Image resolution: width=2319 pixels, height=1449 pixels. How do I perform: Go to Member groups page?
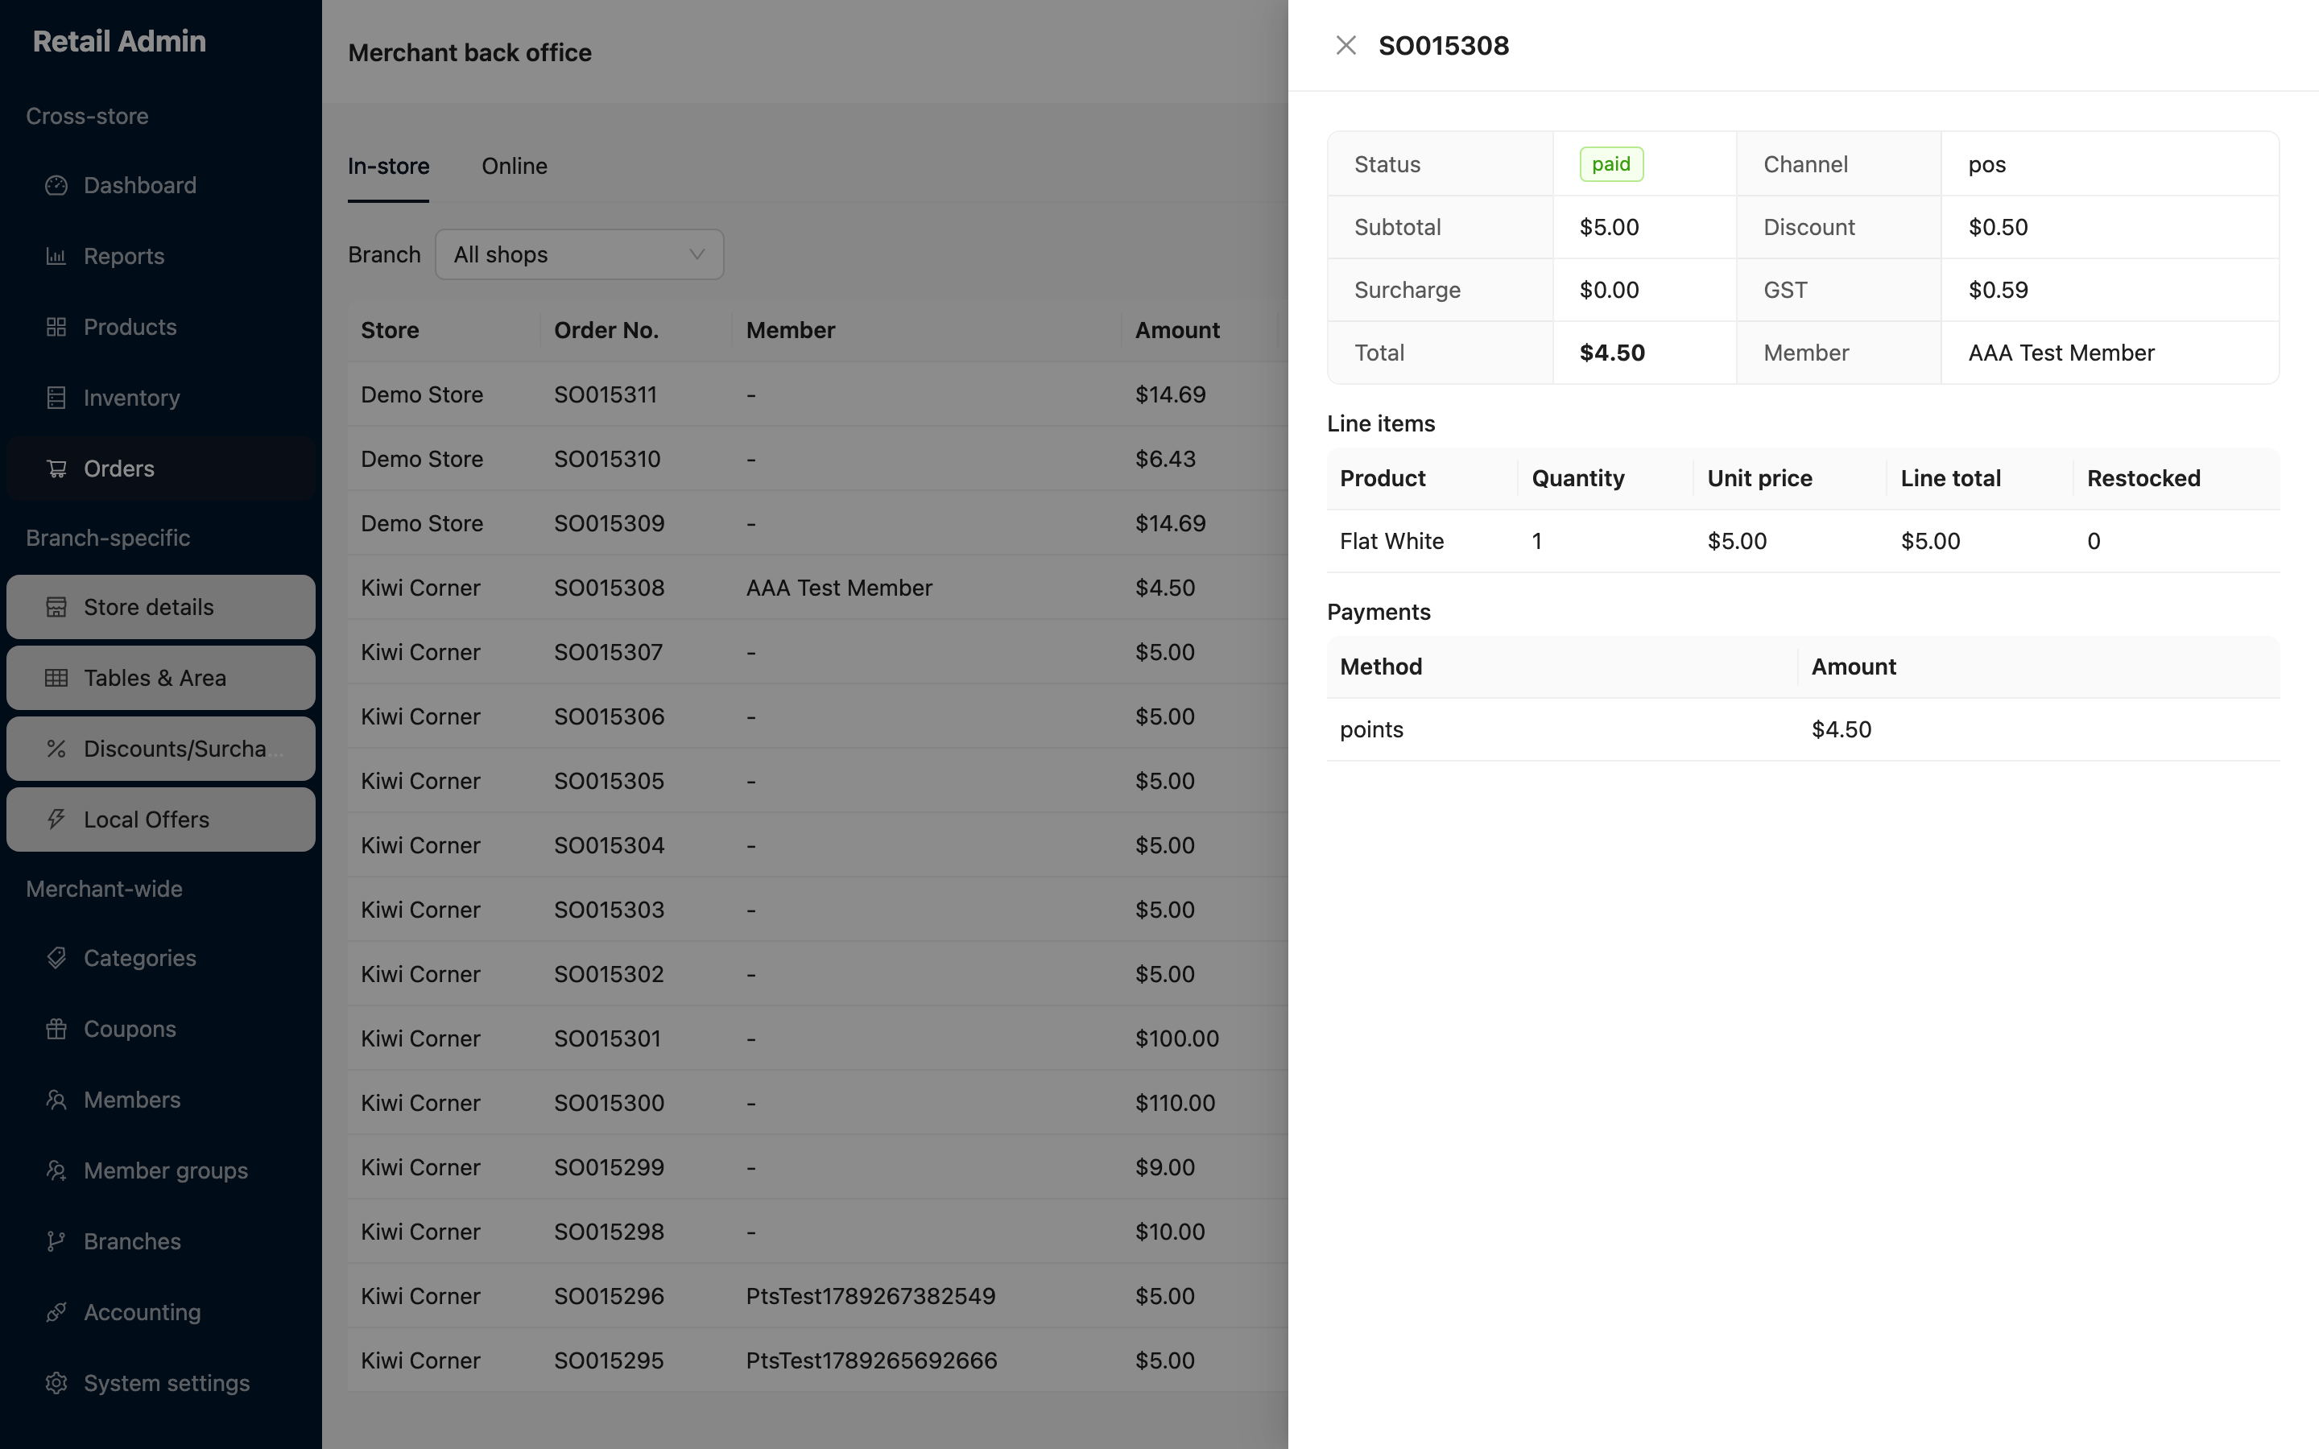[x=161, y=1170]
